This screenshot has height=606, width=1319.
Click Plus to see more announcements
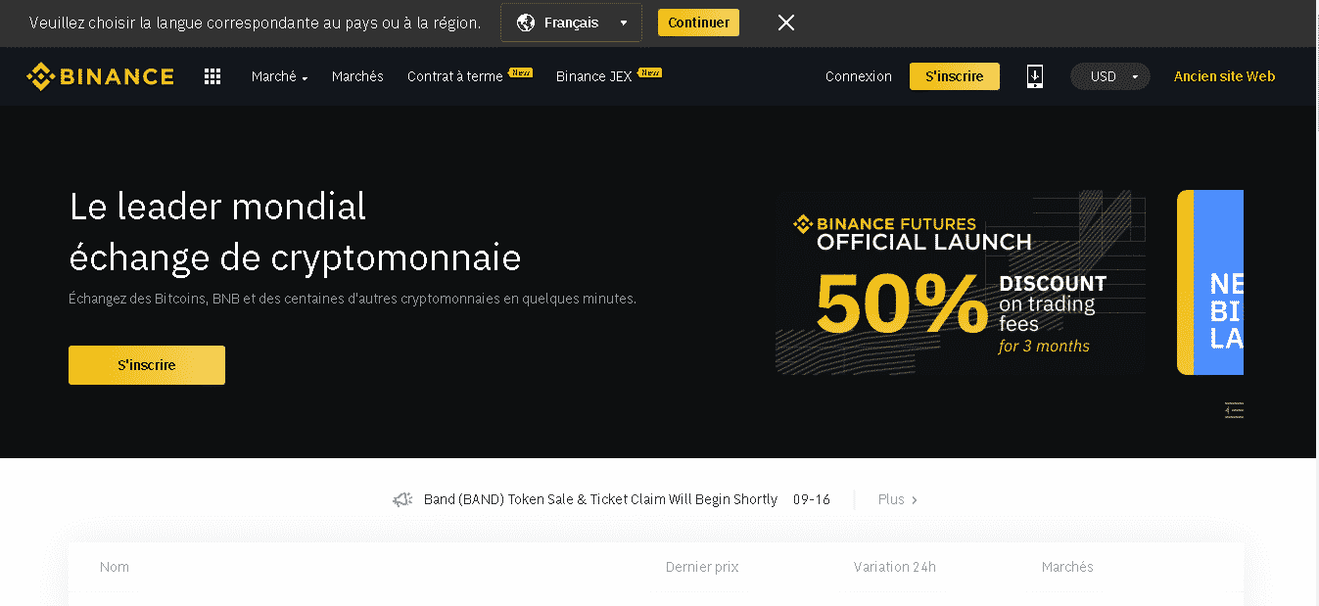tap(897, 499)
